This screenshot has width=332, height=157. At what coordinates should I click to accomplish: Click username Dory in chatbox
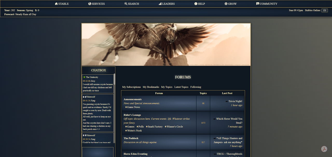(93, 81)
